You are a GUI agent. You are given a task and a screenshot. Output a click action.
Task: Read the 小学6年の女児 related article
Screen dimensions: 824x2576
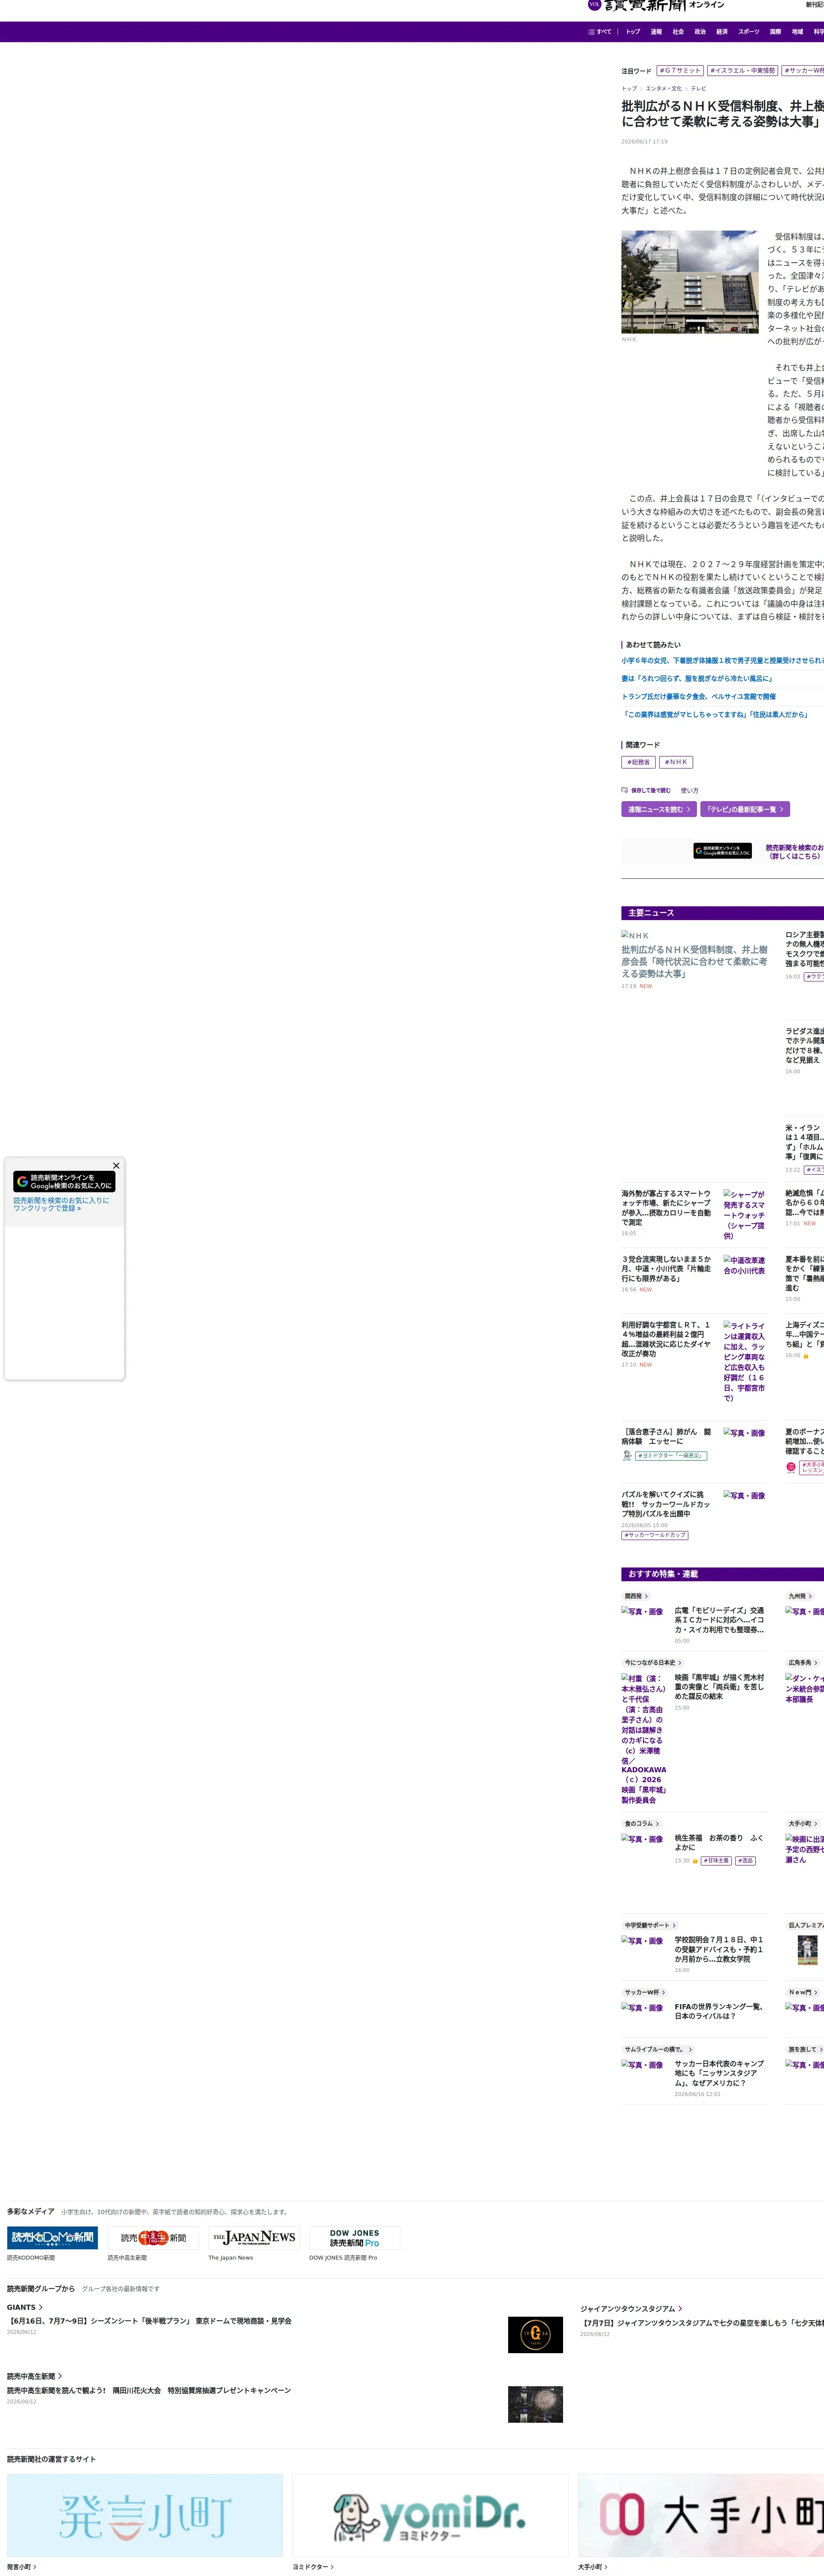(722, 661)
